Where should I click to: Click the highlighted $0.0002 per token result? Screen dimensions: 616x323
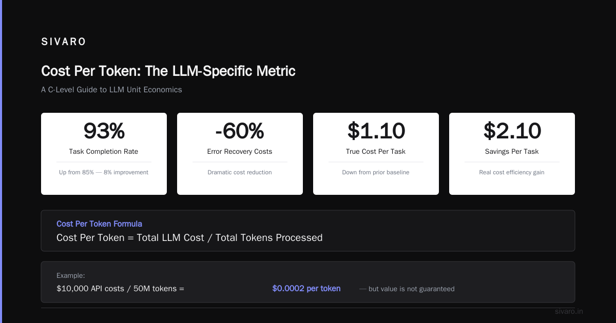pos(306,289)
